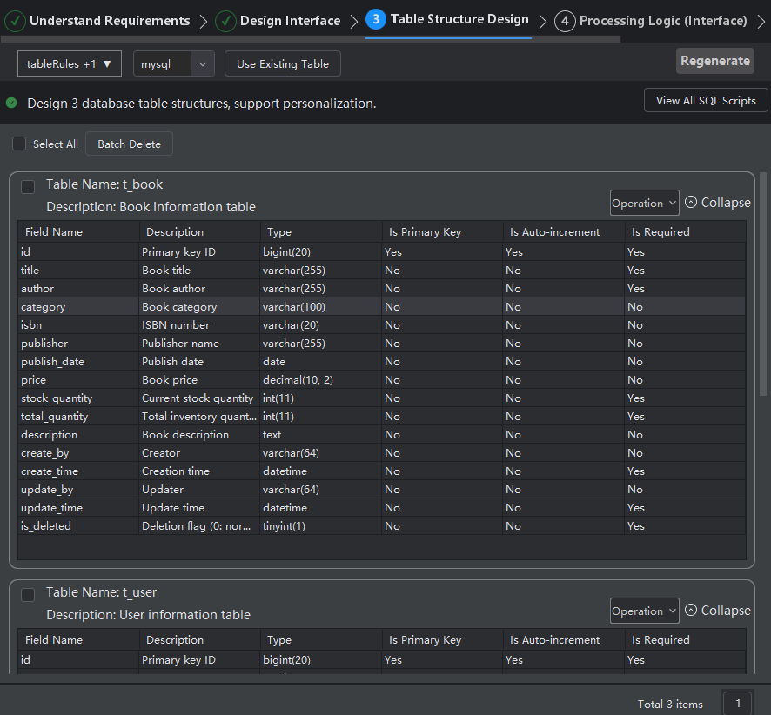The image size is (771, 715).
Task: Click the step 3 number badge
Action: [376, 20]
